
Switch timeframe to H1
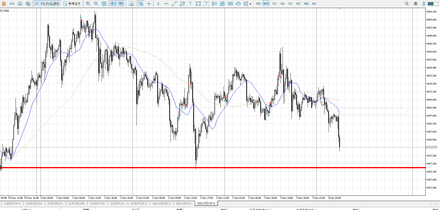(x=274, y=4)
